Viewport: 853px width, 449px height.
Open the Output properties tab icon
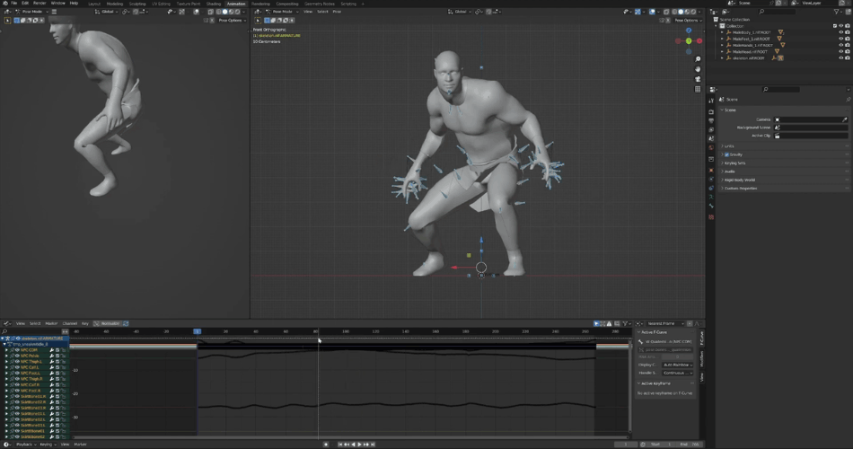tap(711, 121)
